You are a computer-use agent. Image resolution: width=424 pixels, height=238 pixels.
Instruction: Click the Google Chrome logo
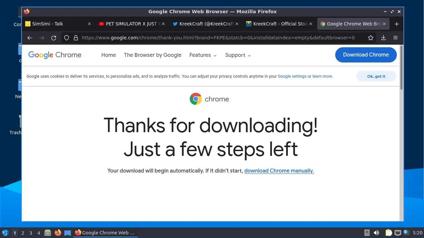[x=55, y=55]
